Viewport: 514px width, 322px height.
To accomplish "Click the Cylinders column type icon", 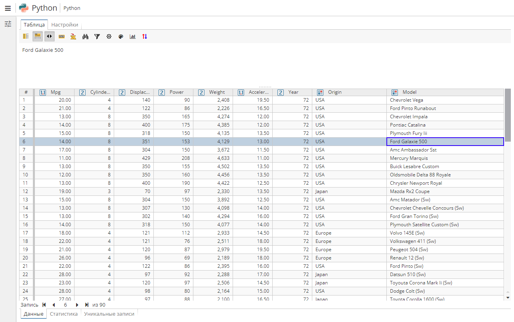I will pyautogui.click(x=82, y=93).
